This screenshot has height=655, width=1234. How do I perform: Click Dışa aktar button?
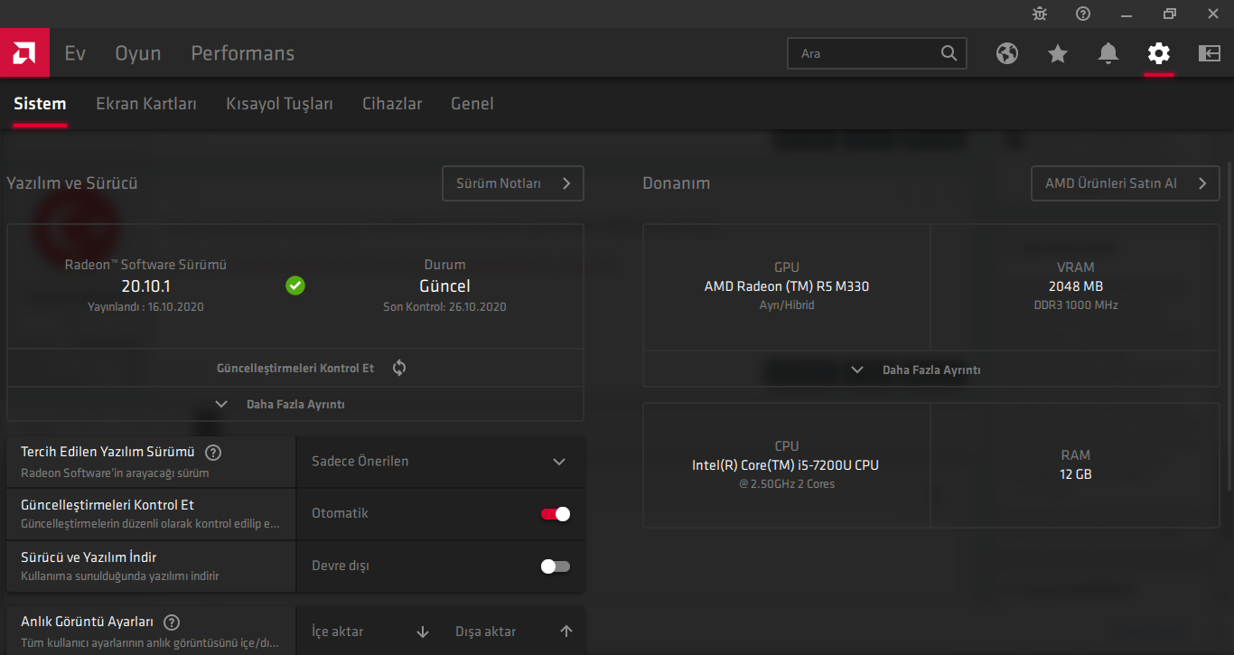[514, 632]
